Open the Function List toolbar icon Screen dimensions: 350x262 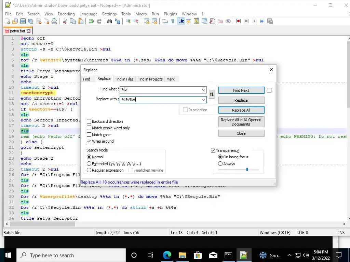tap(212, 21)
